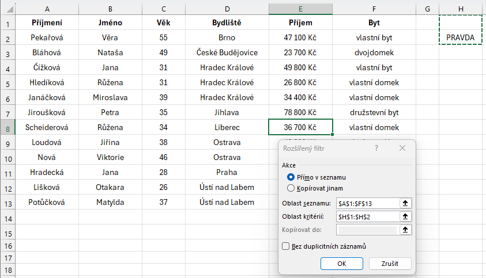The width and height of the screenshot is (486, 278).
Task: Select the PRAVDA cell in column H
Action: pos(461,37)
